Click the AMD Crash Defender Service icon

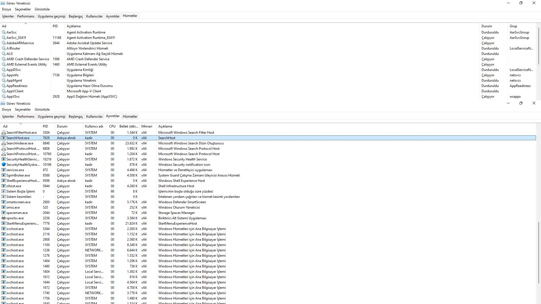(x=4, y=59)
